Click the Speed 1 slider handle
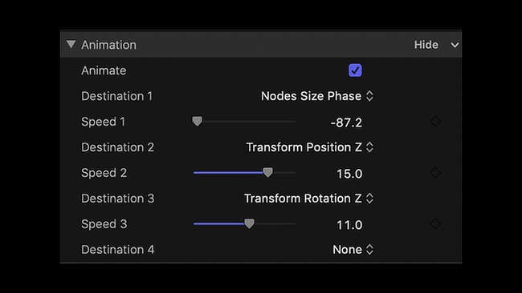The image size is (522, 293). (x=197, y=121)
